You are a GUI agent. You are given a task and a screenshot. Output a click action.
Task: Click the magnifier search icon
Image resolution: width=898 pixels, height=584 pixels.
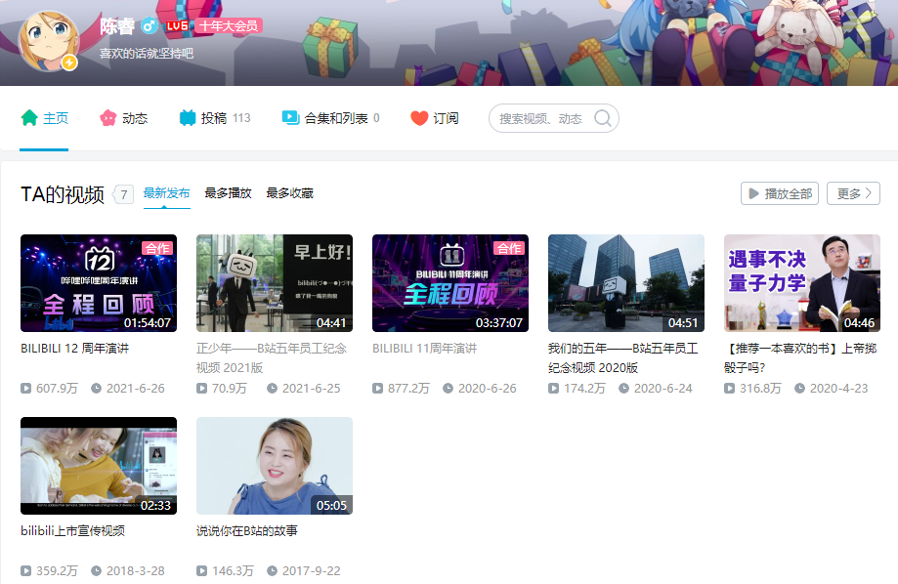coord(603,118)
